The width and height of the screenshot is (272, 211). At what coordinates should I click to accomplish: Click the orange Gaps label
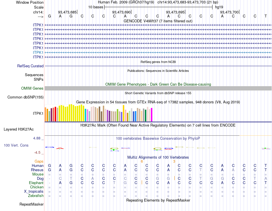tap(39, 161)
